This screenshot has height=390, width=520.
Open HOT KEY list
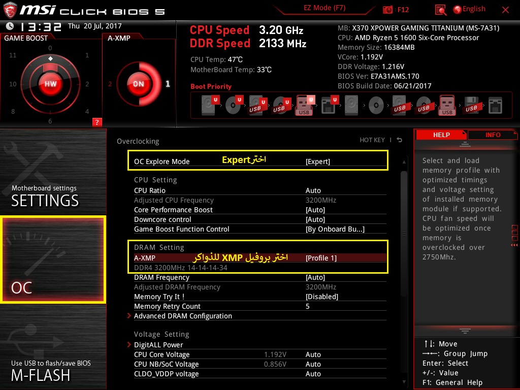[372, 140]
